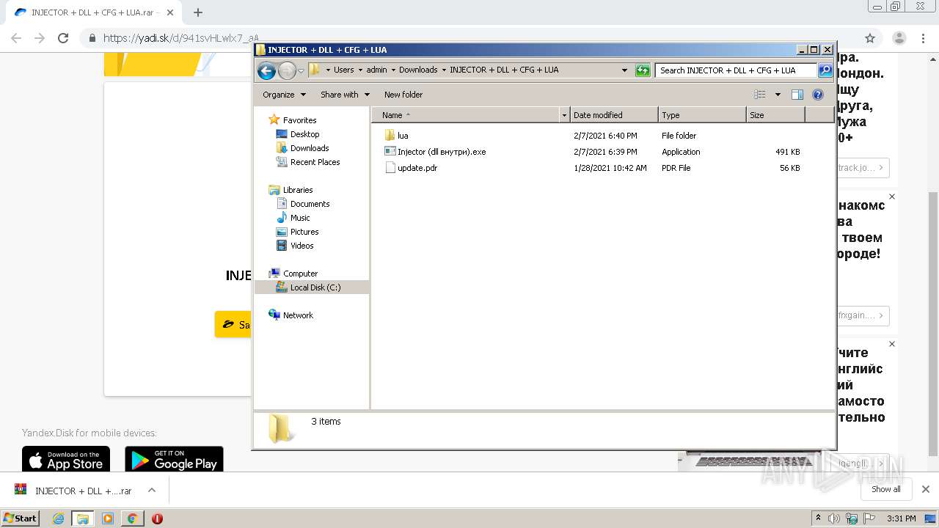939x528 pixels.
Task: Click the App Store download badge
Action: 66,459
